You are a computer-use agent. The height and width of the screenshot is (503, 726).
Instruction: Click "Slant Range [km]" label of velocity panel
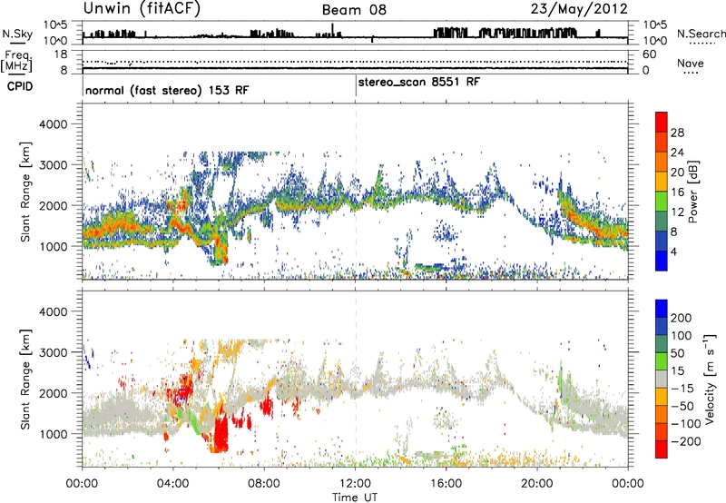[x=25, y=379]
